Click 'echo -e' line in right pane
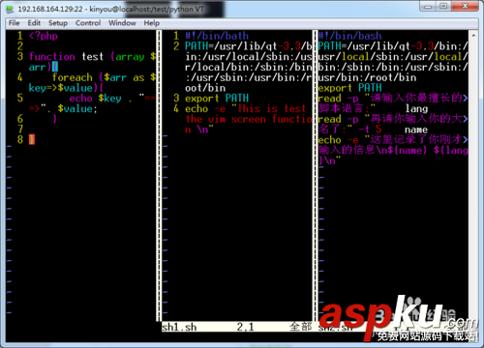 coord(393,140)
